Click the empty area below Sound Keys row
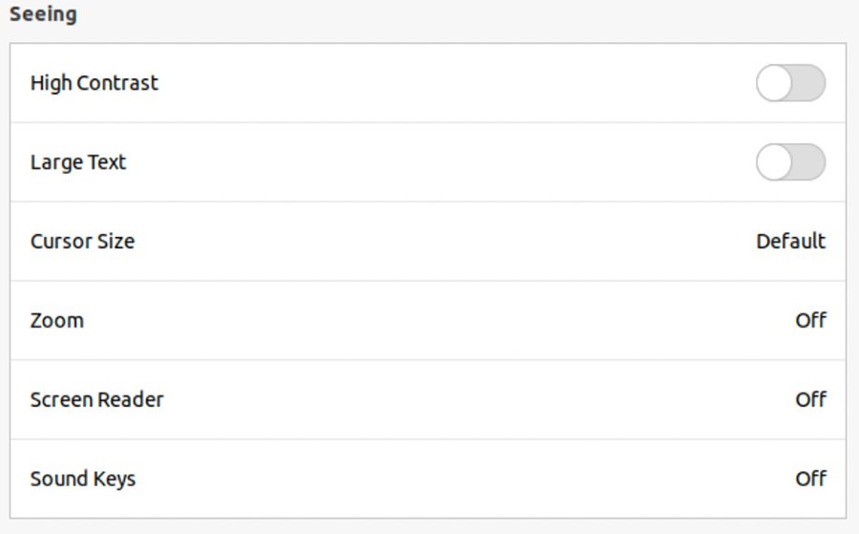The height and width of the screenshot is (534, 859). [428, 527]
